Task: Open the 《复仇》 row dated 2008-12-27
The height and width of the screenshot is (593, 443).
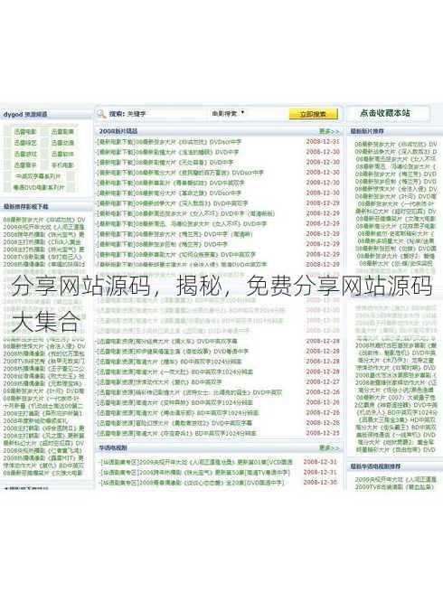Action: click(159, 382)
